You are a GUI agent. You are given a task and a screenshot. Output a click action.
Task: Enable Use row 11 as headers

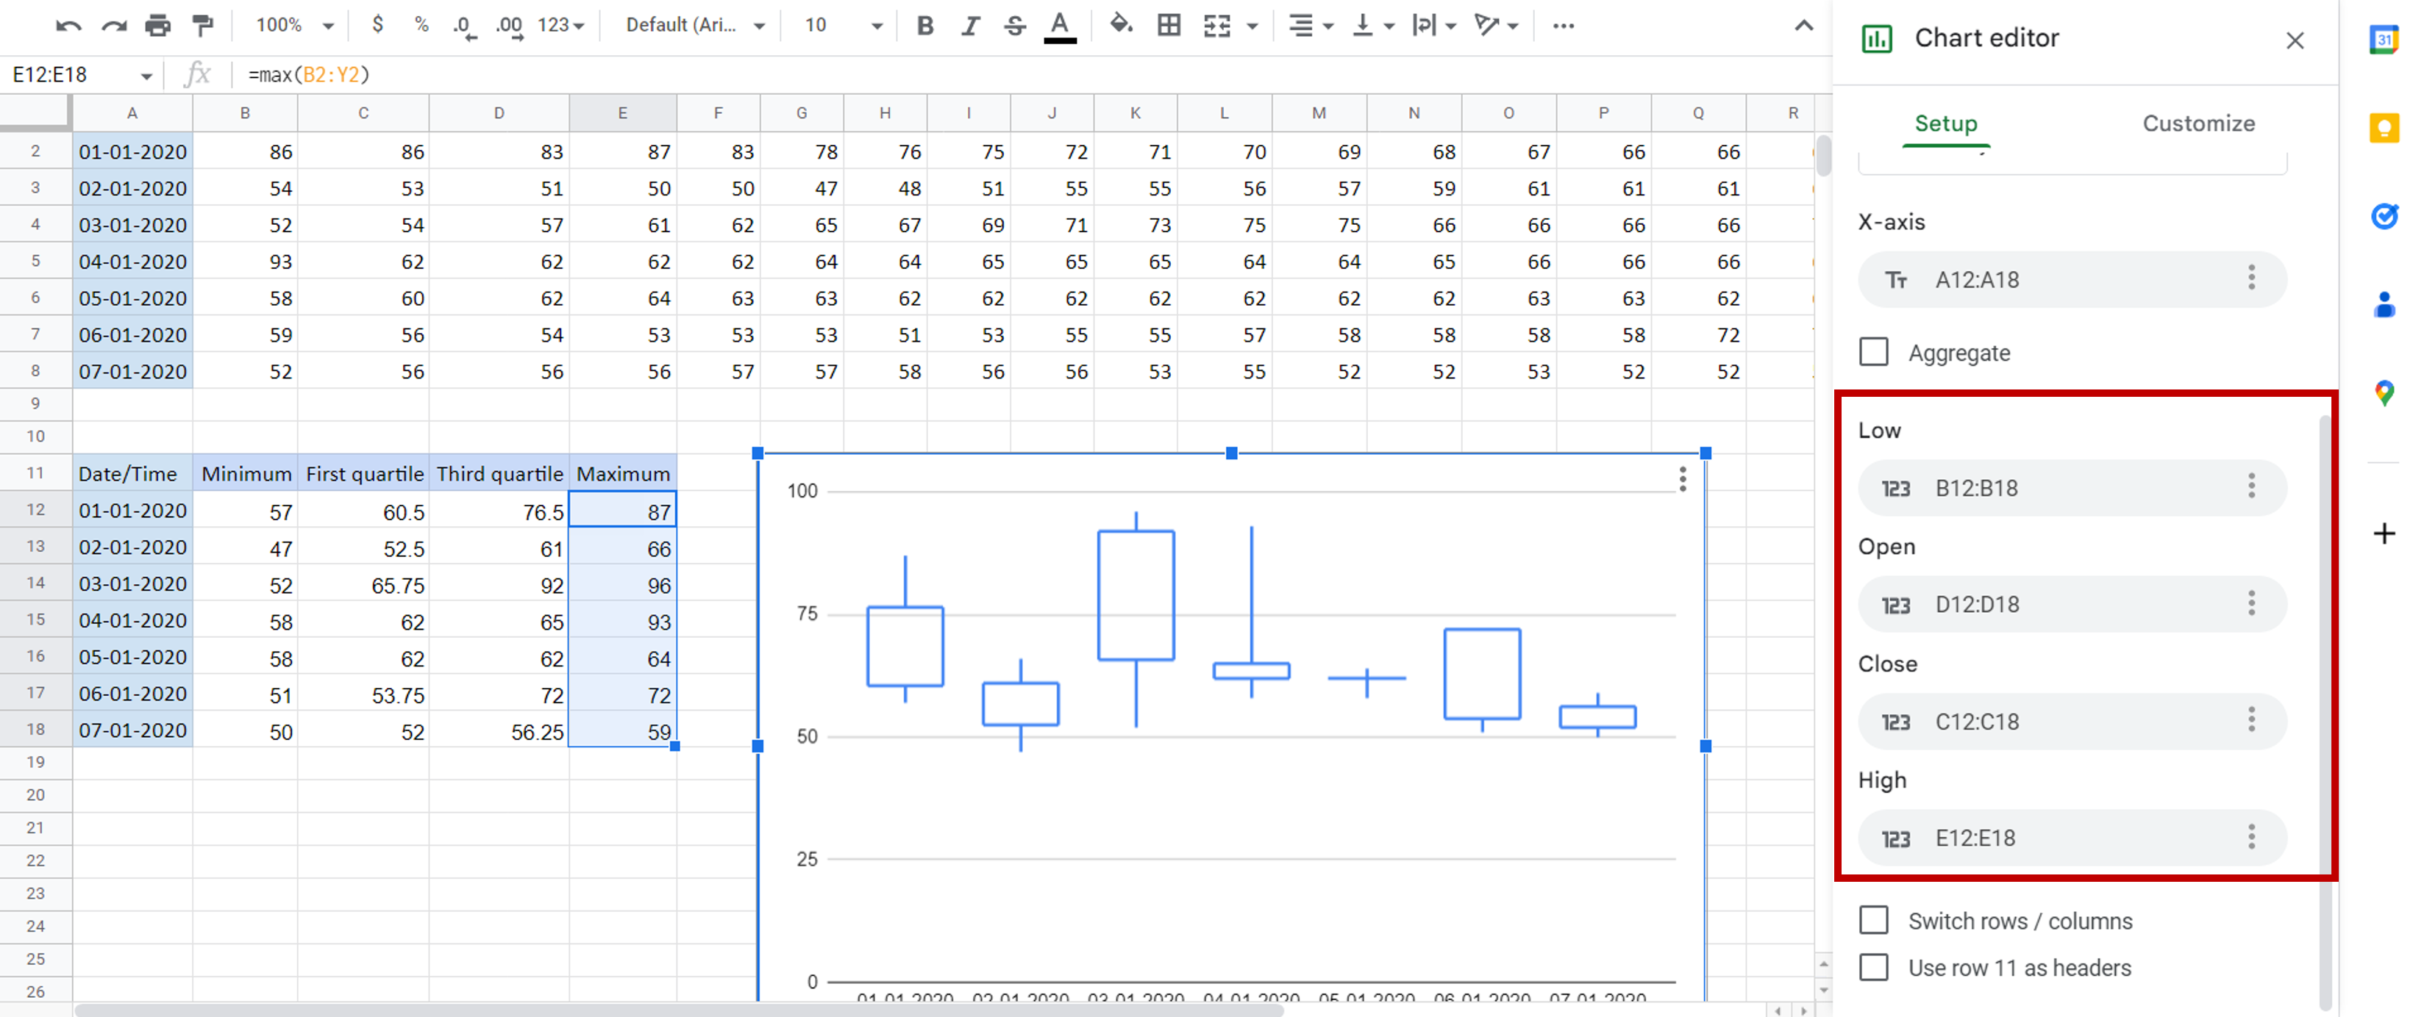point(1873,967)
